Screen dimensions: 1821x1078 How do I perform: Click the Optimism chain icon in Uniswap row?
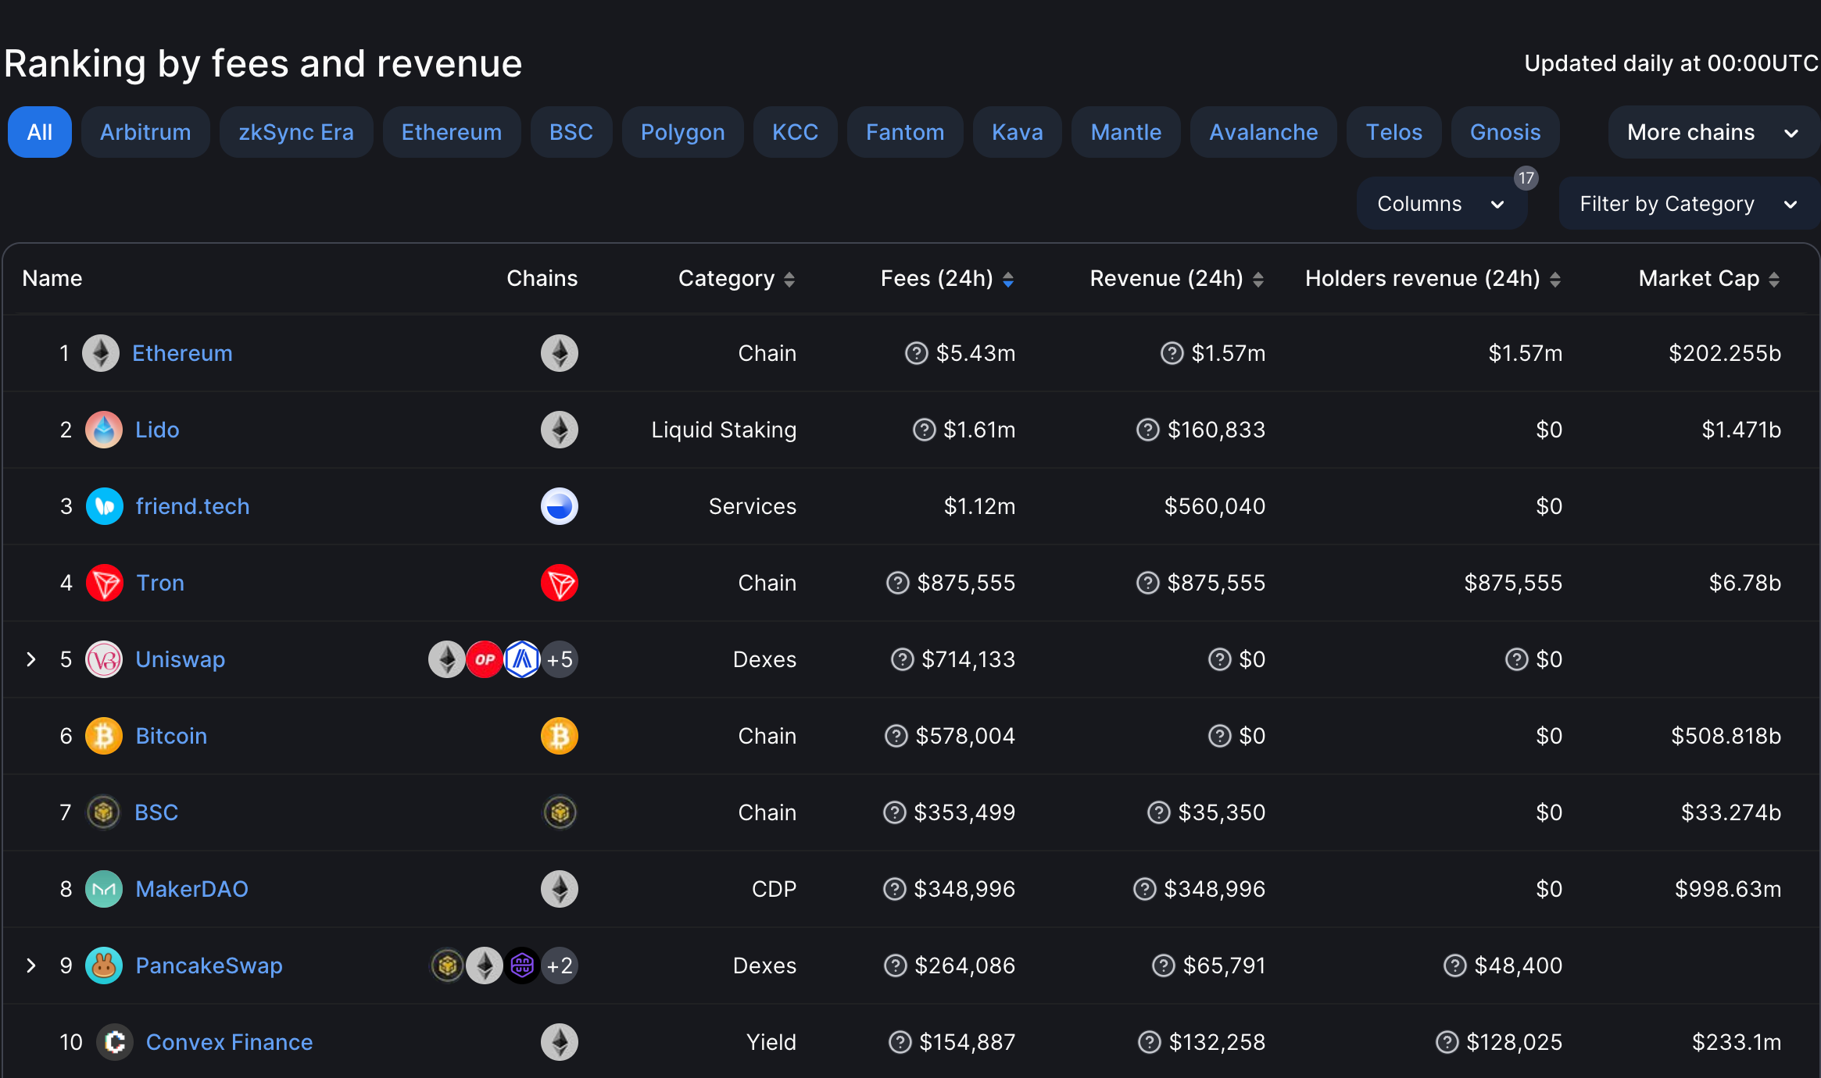tap(485, 659)
